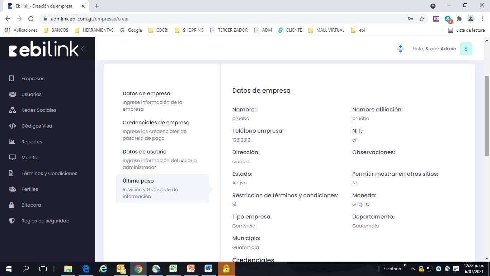
Task: Open the CLIENTE bookmark
Action: tap(290, 30)
